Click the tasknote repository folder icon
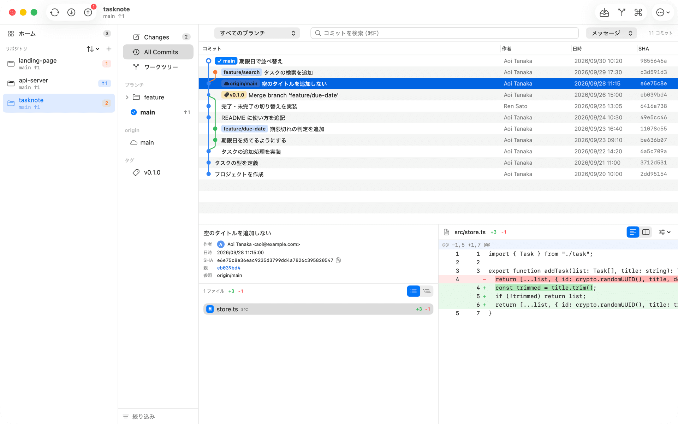 (11, 103)
